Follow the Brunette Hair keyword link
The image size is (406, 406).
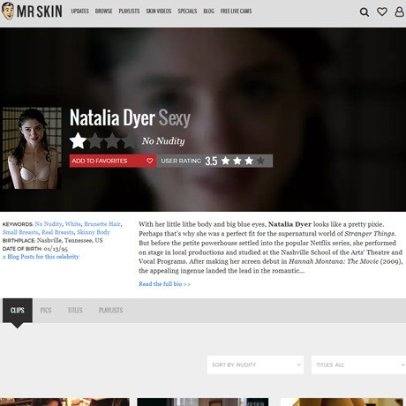102,224
